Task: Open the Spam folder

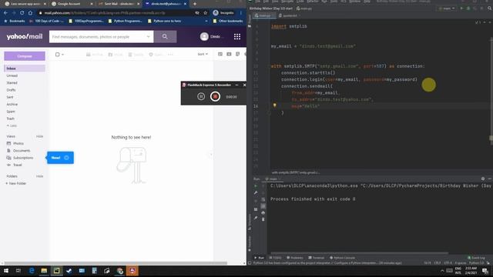Action: point(11,112)
